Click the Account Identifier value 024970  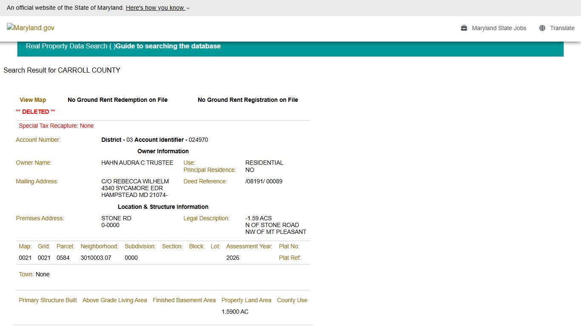(198, 140)
